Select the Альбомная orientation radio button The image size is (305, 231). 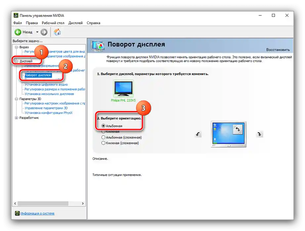point(103,126)
